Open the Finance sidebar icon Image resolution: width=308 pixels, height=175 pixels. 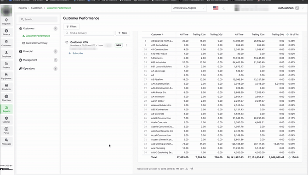tap(6, 33)
